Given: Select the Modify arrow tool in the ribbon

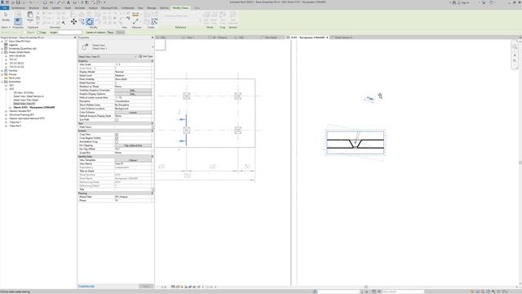Looking at the screenshot, I should pyautogui.click(x=6, y=16).
